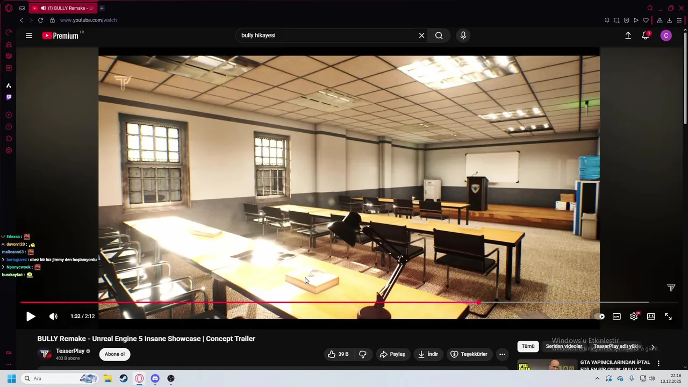The image size is (688, 387).
Task: Like the video with the thumbs-up
Action: [x=338, y=354]
